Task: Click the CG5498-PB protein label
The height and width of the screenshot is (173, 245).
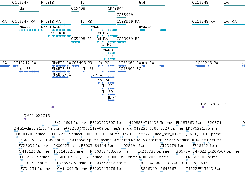Action: point(82,63)
